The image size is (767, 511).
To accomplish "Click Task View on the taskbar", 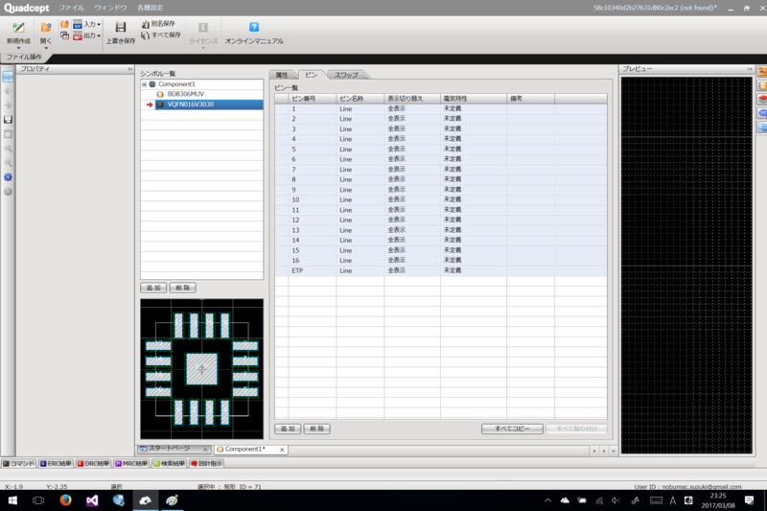I will click(38, 500).
